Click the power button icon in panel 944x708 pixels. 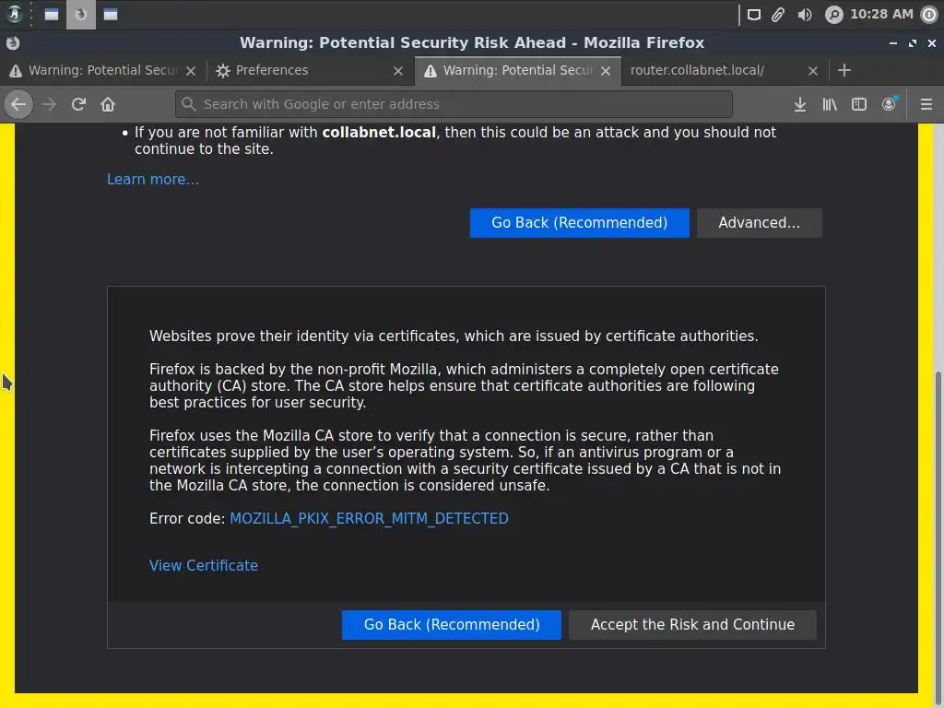929,15
